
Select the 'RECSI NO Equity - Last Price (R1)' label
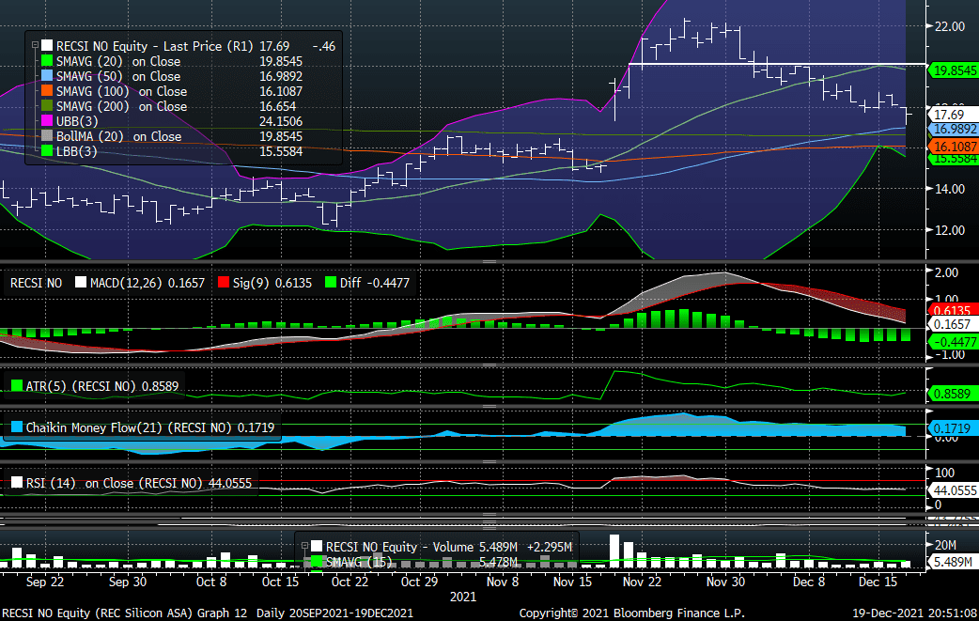pyautogui.click(x=154, y=46)
